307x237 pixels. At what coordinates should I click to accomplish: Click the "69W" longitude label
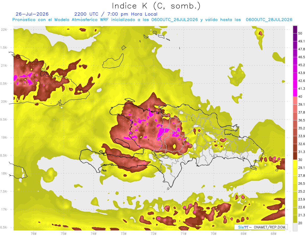tap(244, 234)
